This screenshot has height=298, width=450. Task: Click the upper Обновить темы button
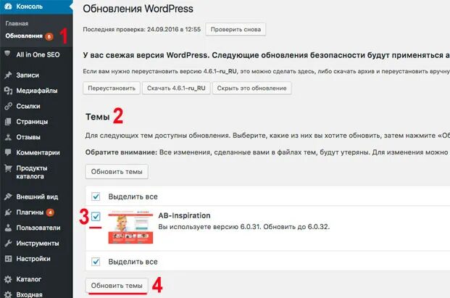pyautogui.click(x=117, y=171)
